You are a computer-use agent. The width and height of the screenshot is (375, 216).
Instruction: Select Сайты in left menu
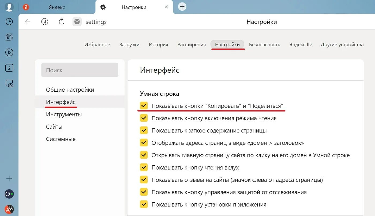click(x=80, y=127)
